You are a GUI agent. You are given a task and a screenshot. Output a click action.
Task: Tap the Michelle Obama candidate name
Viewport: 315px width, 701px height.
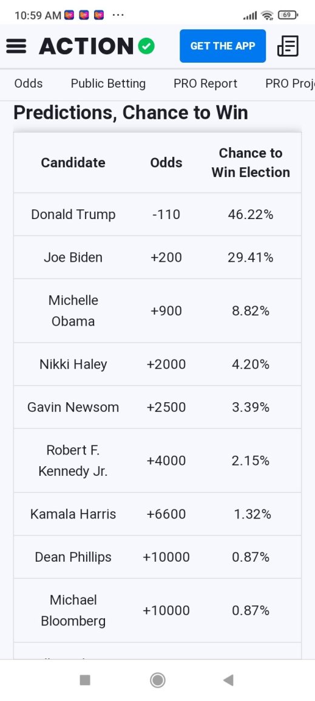coord(73,311)
